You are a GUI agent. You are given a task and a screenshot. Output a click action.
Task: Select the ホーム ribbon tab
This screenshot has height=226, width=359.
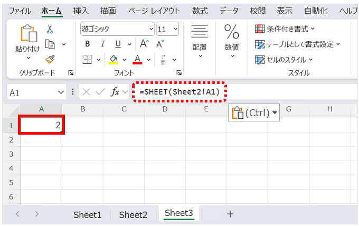tap(52, 11)
